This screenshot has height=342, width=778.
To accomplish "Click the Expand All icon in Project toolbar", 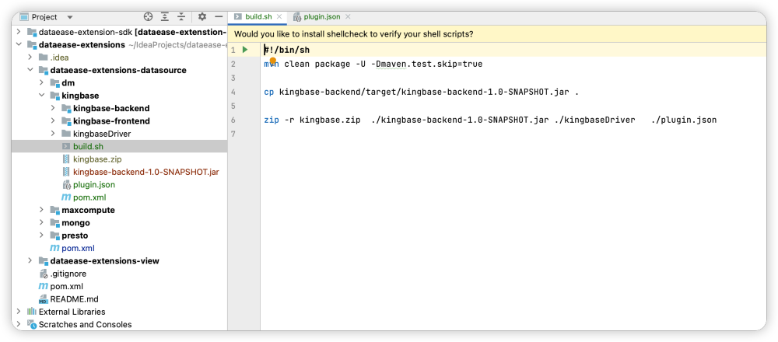I will 165,17.
